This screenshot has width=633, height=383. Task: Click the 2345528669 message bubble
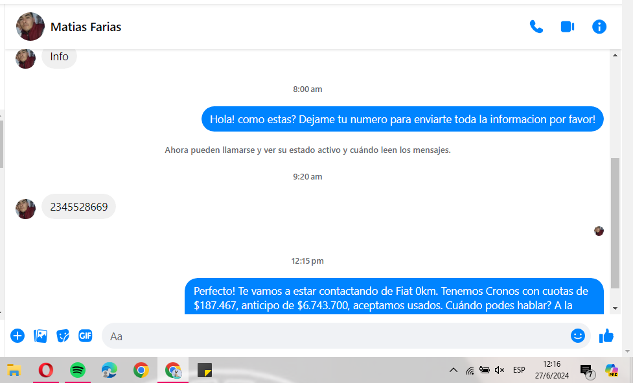point(78,207)
